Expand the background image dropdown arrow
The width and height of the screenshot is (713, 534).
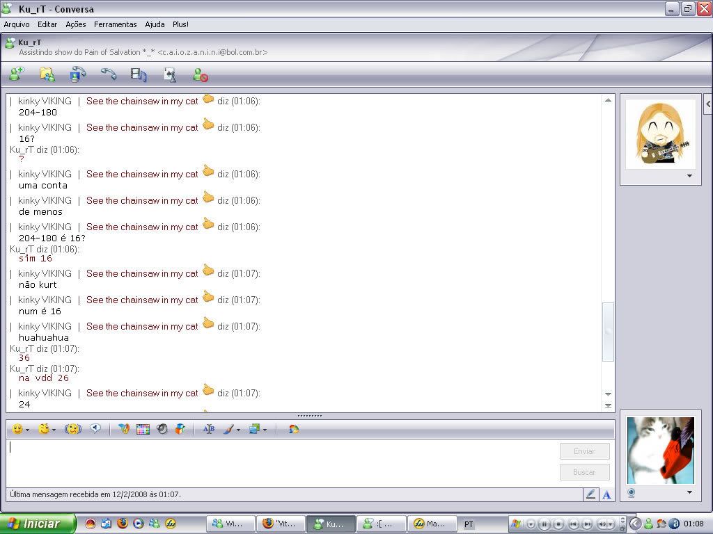pos(265,430)
